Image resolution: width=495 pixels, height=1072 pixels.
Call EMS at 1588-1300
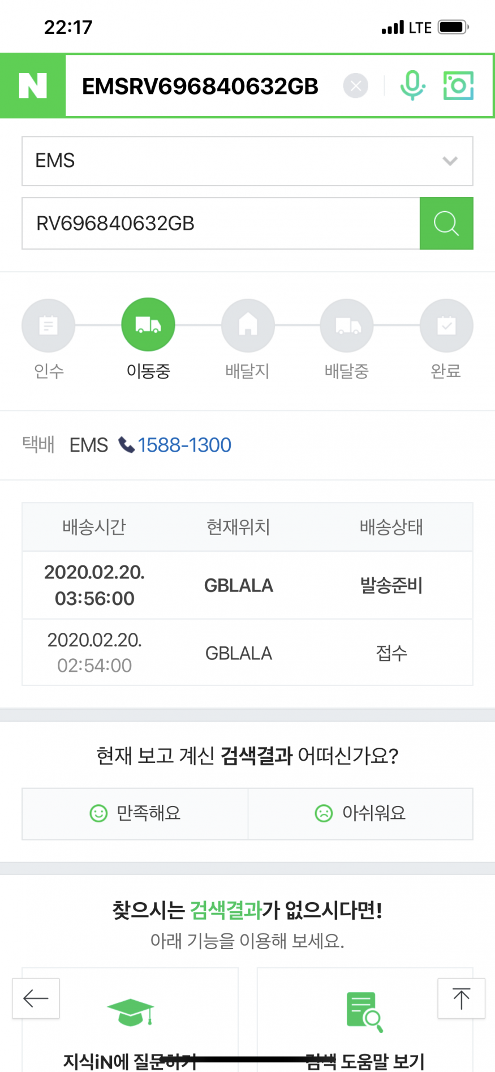pyautogui.click(x=184, y=445)
